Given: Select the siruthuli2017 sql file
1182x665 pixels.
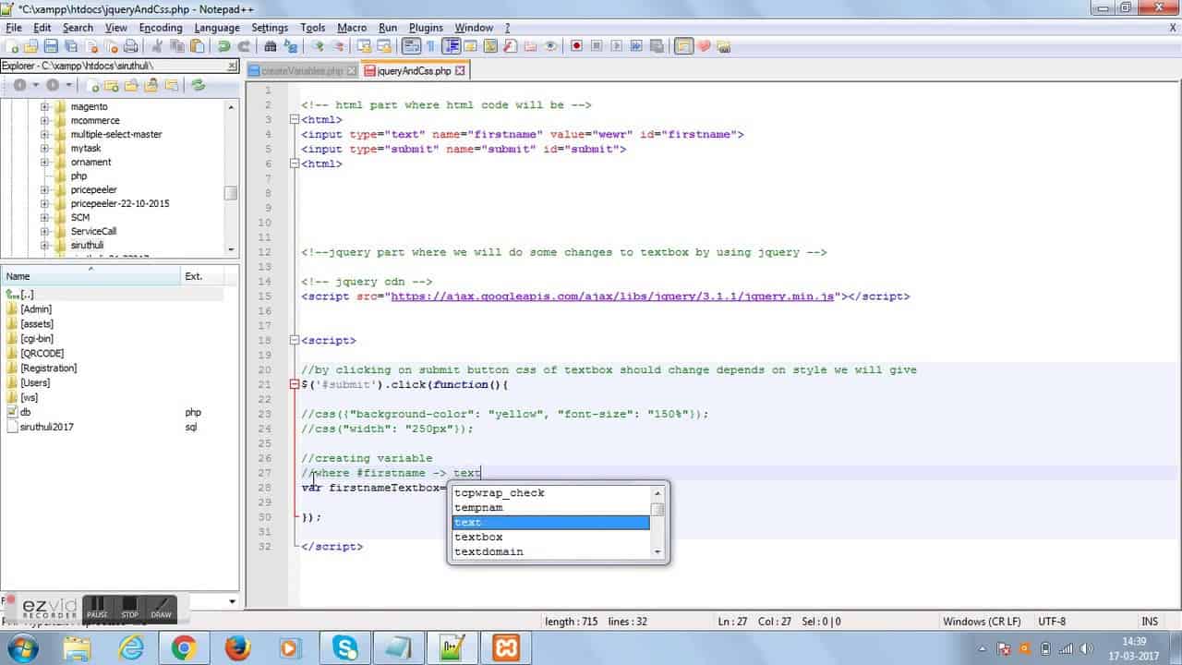Looking at the screenshot, I should [46, 427].
